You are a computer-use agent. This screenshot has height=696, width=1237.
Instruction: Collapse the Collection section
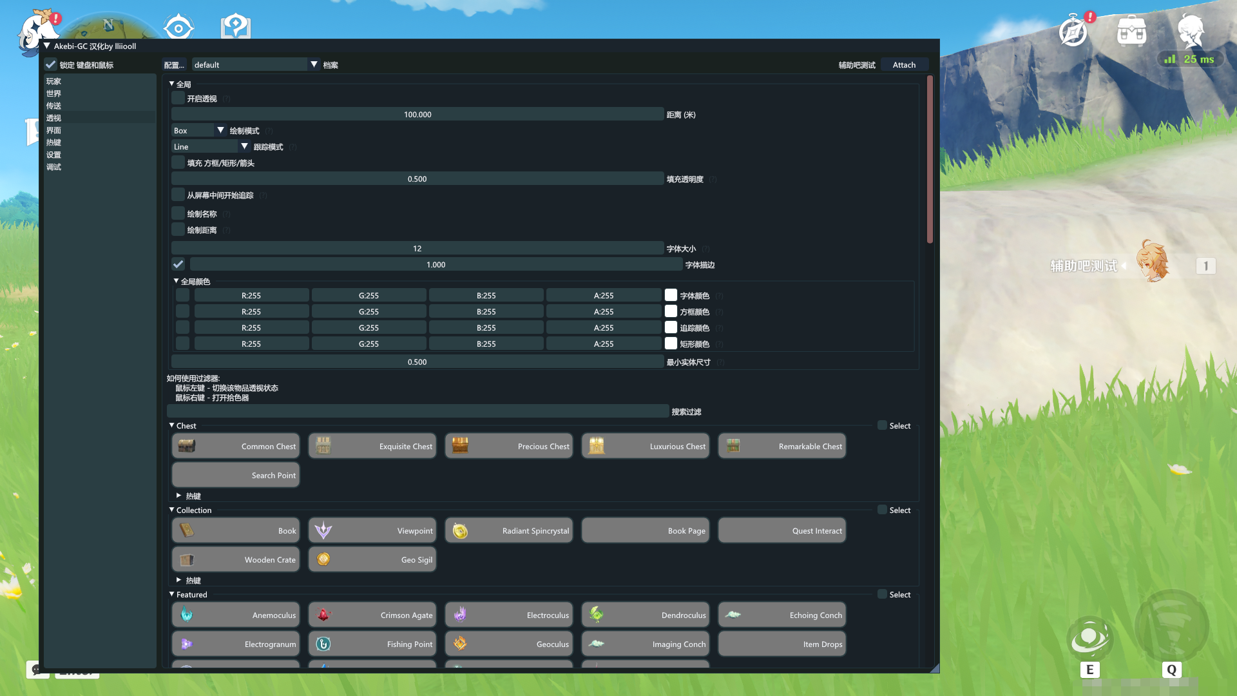click(172, 510)
